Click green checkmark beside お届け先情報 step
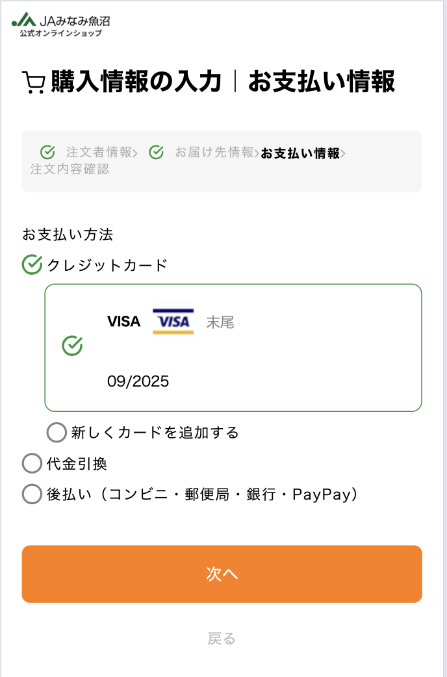This screenshot has height=677, width=447. pyautogui.click(x=156, y=153)
